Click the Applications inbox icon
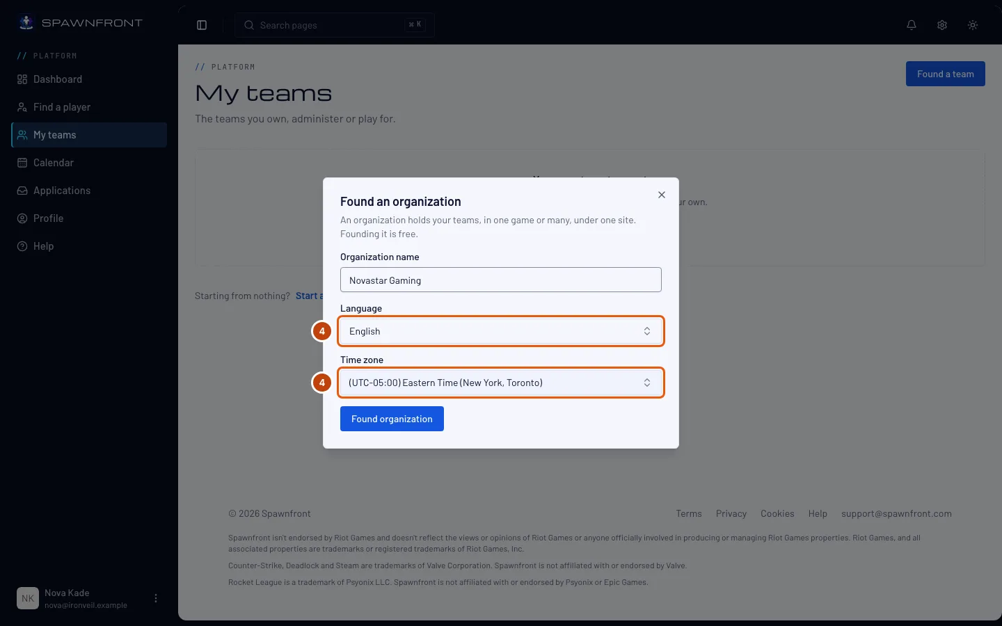This screenshot has height=626, width=1002. point(22,191)
